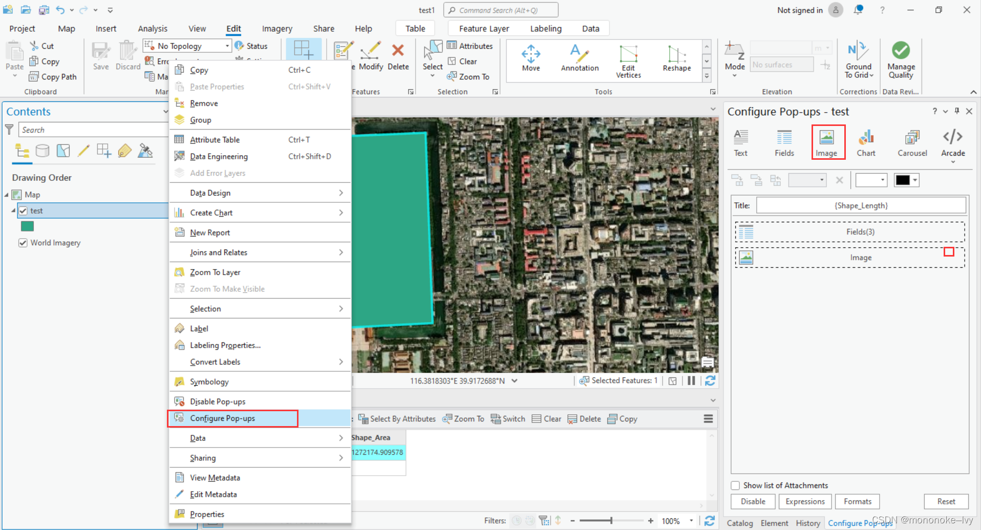This screenshot has width=981, height=530.
Task: Select the Move tool in Tools gallery
Action: 531,58
